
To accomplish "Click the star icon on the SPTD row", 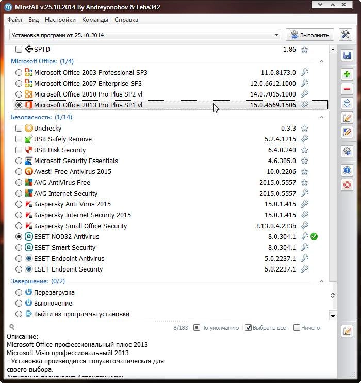I will tap(304, 50).
